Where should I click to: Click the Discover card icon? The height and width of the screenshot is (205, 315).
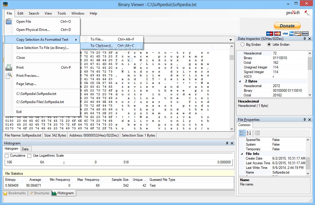pyautogui.click(x=298, y=33)
